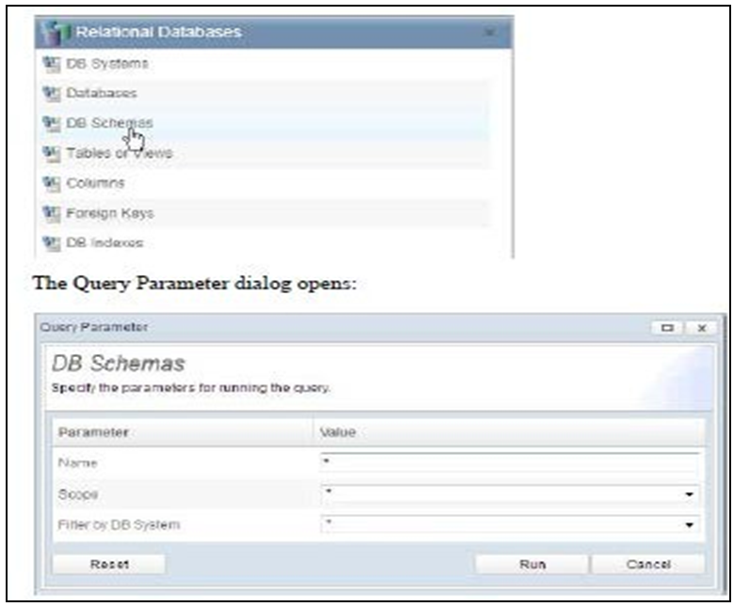Close the Query Parameter dialog window
Viewport: 734px width, 607px height.
coord(701,328)
